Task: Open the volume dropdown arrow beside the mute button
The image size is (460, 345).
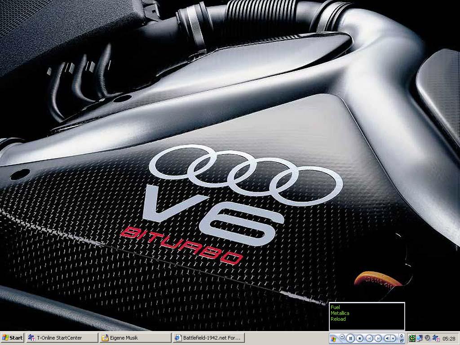Action: point(393,339)
